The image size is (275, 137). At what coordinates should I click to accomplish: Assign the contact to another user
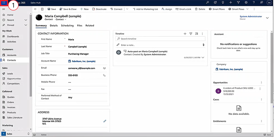pyautogui.click(x=167, y=9)
